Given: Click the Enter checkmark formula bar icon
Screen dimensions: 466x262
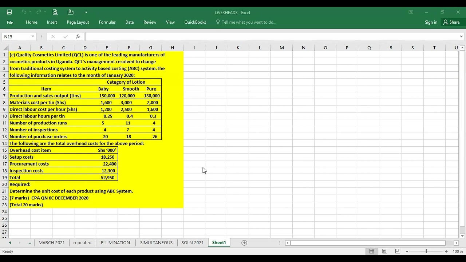Looking at the screenshot, I should pyautogui.click(x=66, y=36).
